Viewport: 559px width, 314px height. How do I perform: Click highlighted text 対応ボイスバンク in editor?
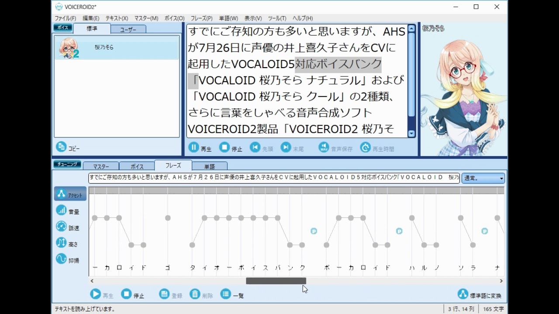(x=338, y=64)
